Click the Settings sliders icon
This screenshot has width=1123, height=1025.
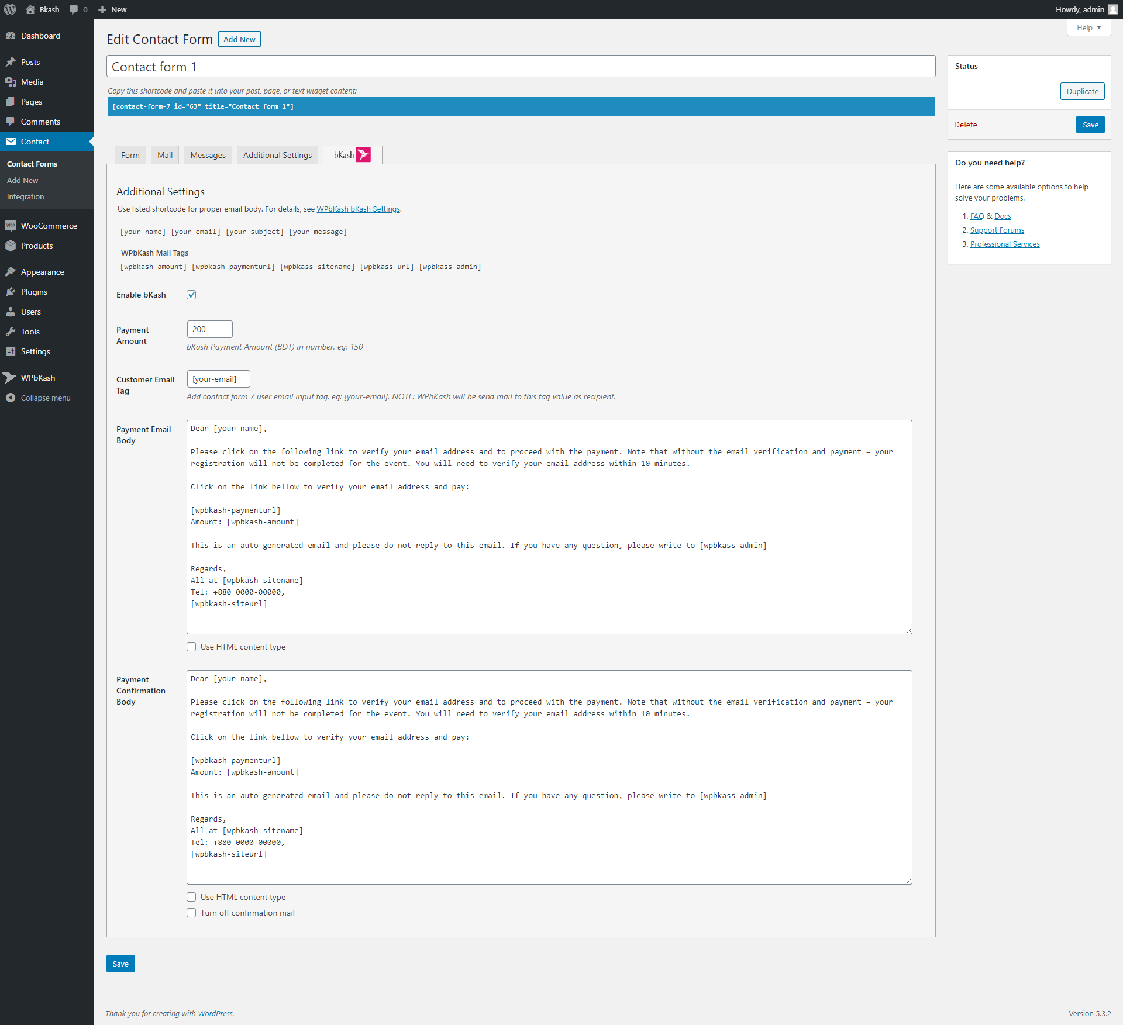[11, 351]
